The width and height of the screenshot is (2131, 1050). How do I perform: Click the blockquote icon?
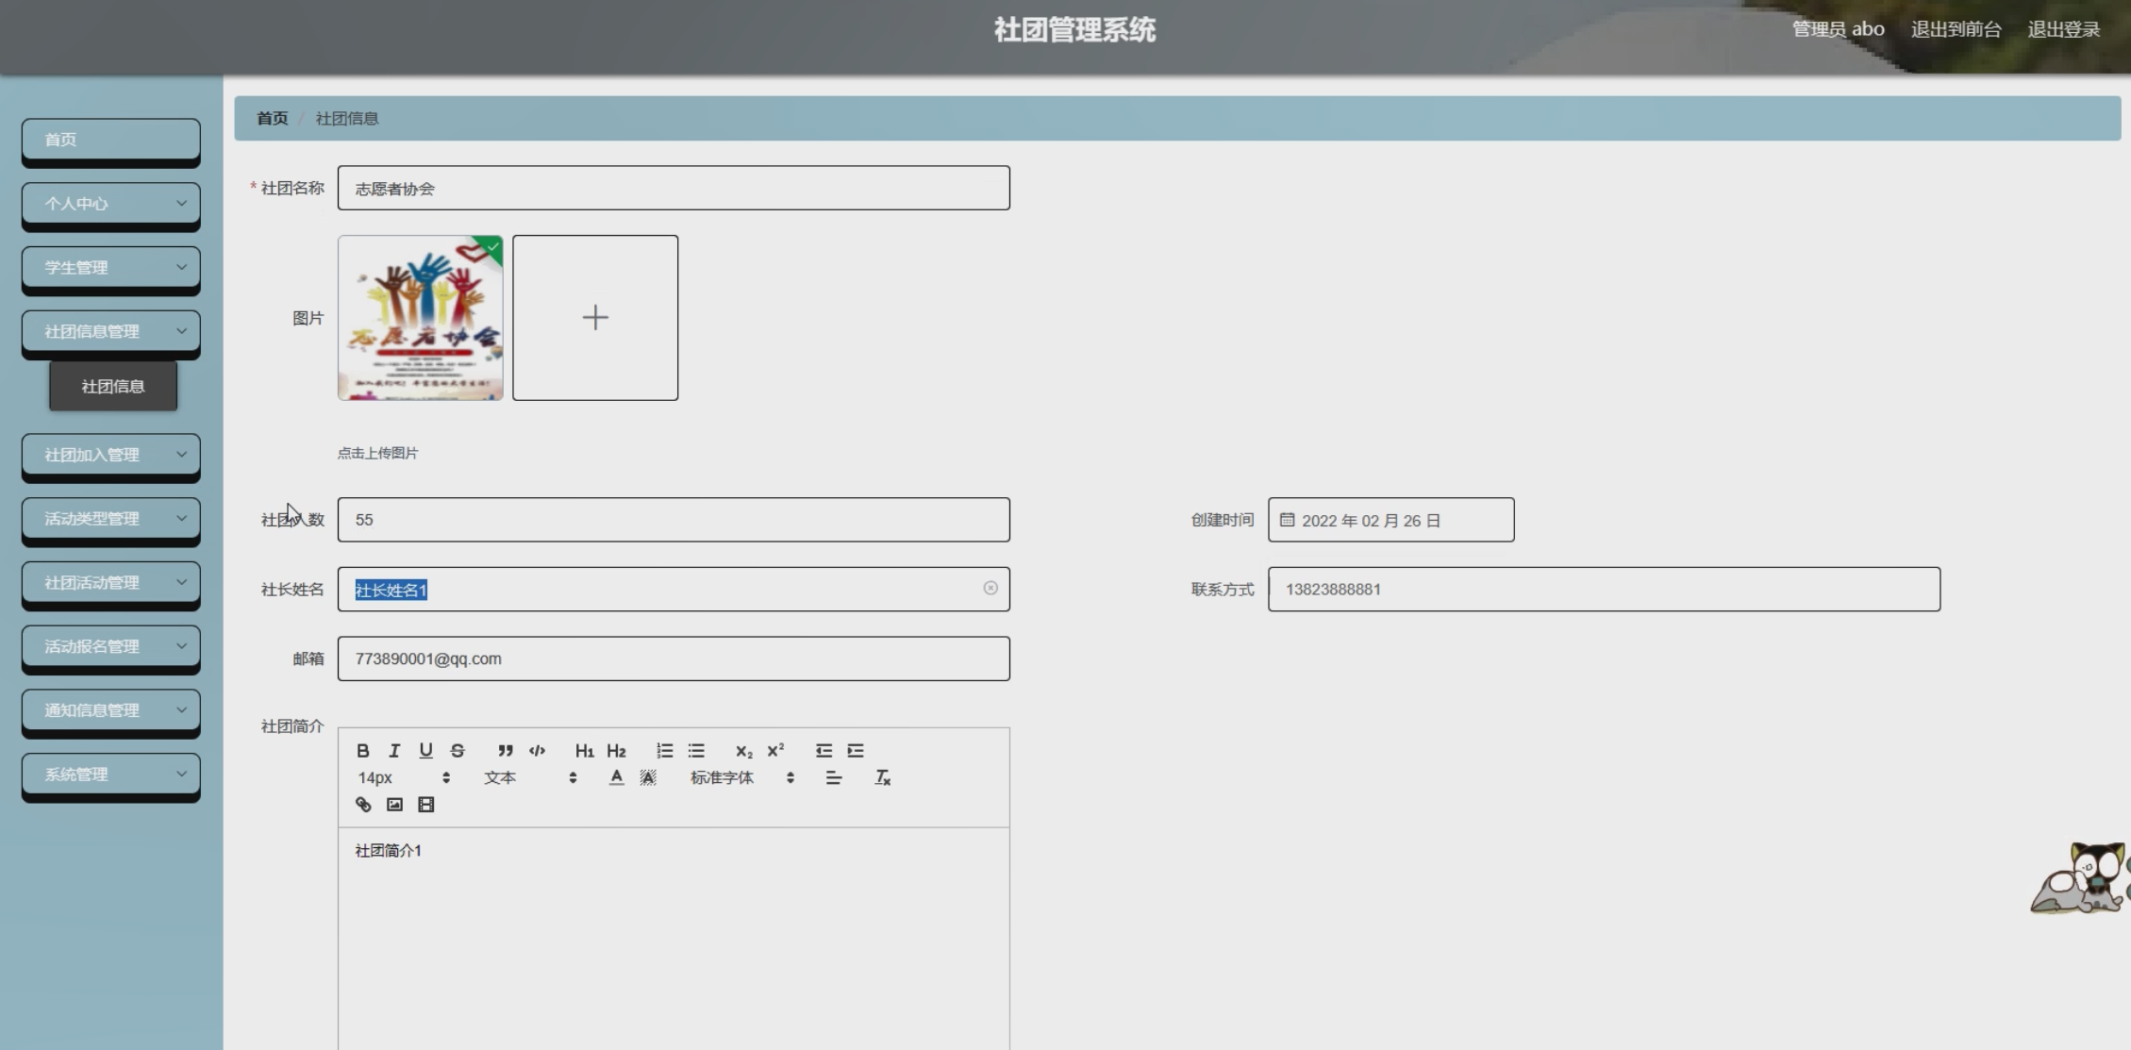coord(506,751)
